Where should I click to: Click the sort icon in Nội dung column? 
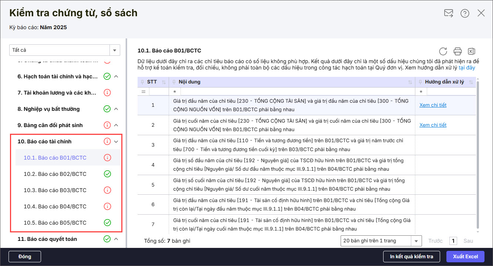pyautogui.click(x=410, y=82)
